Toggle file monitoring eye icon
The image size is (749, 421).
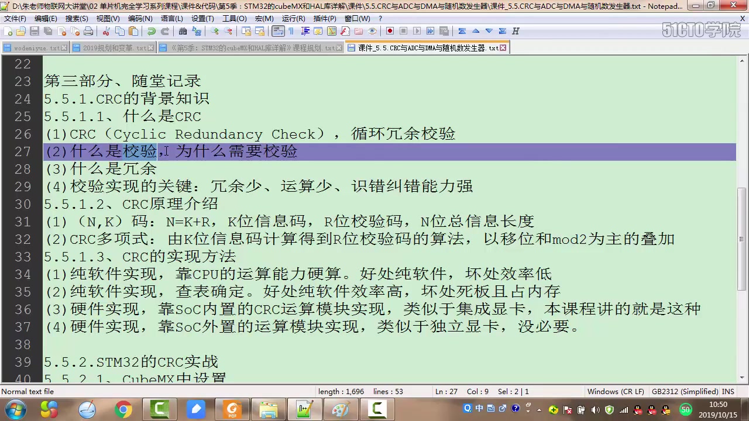[373, 31]
